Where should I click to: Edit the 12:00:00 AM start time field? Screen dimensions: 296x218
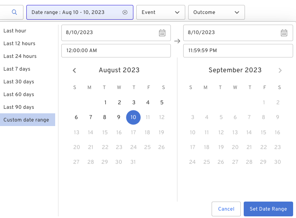[116, 50]
